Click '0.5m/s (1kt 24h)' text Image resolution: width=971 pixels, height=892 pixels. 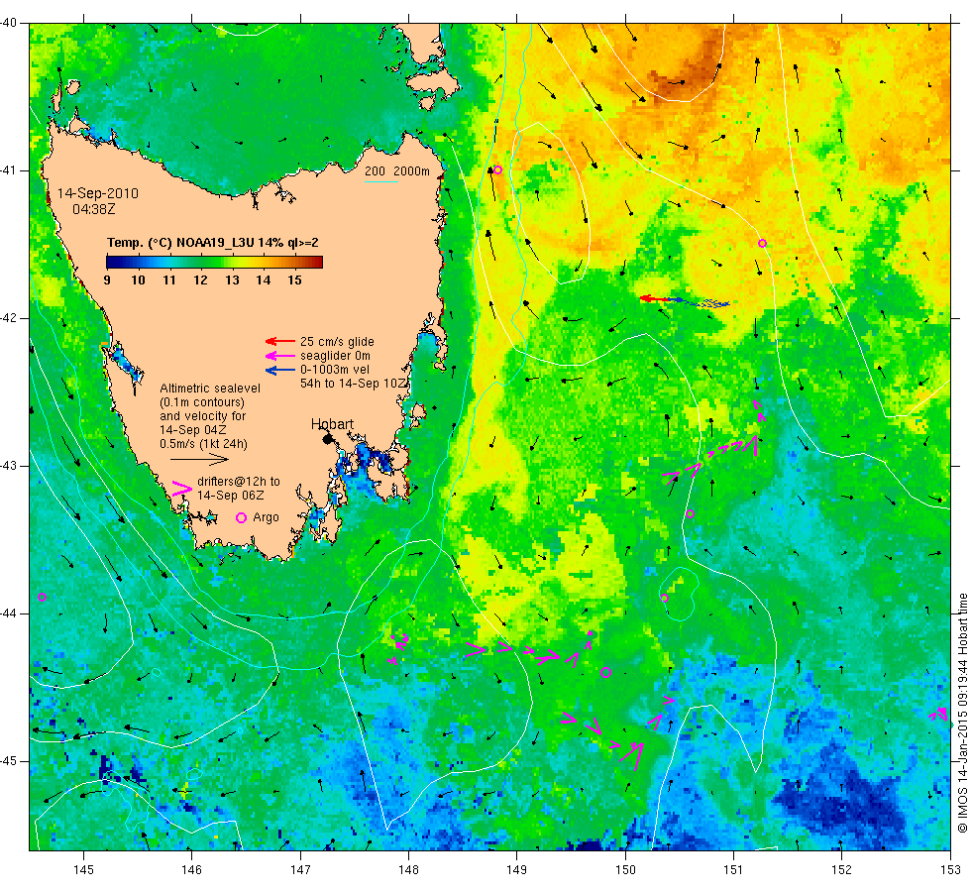coord(203,444)
